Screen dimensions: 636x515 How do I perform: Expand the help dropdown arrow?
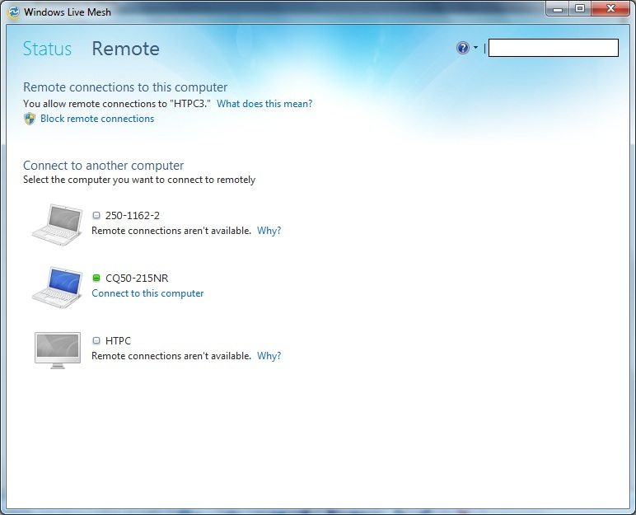pyautogui.click(x=475, y=48)
